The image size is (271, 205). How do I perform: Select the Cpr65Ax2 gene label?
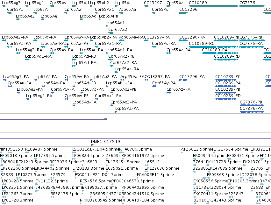pyautogui.click(x=118, y=30)
